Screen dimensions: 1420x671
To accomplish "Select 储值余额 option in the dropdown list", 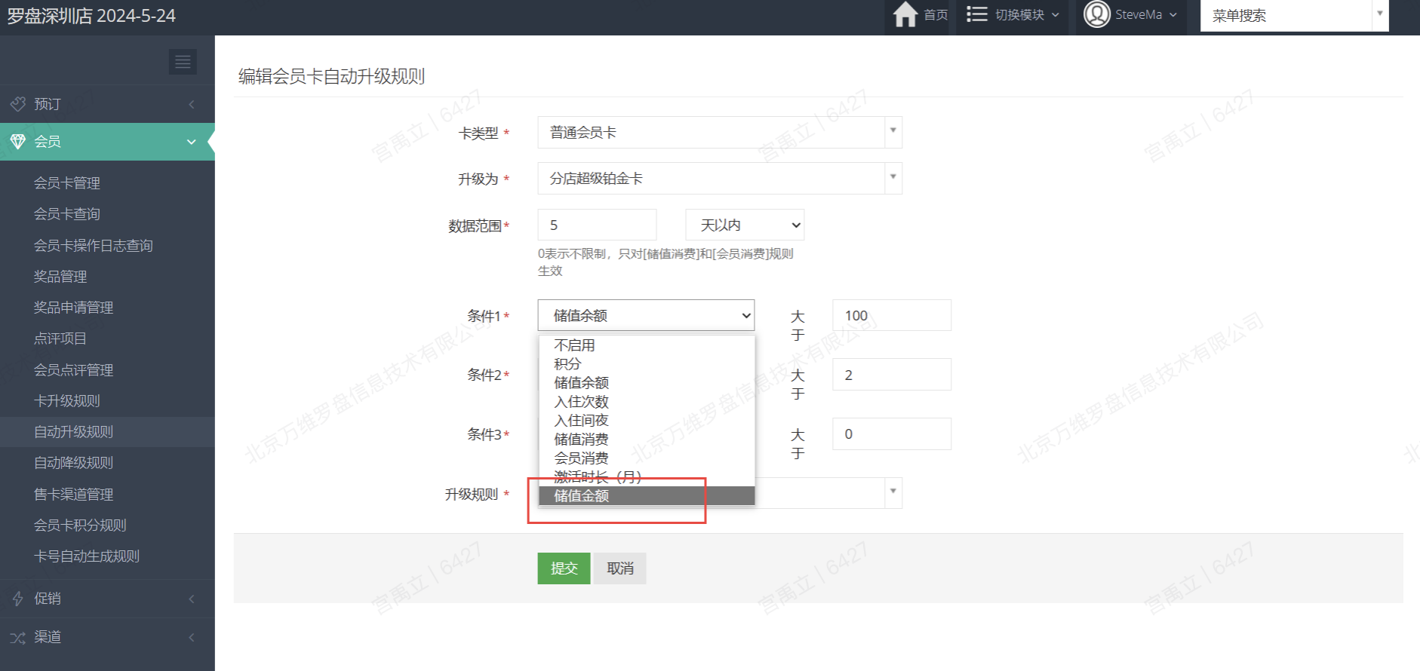I will (x=647, y=383).
